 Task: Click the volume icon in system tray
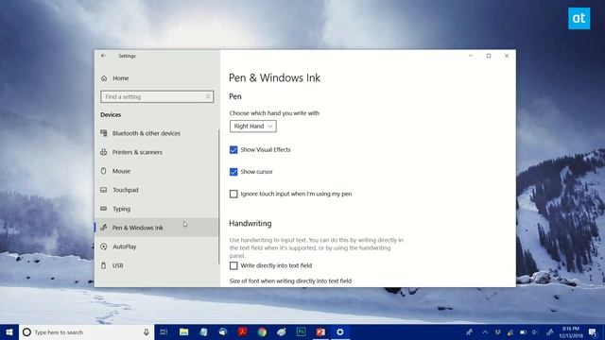click(x=535, y=332)
